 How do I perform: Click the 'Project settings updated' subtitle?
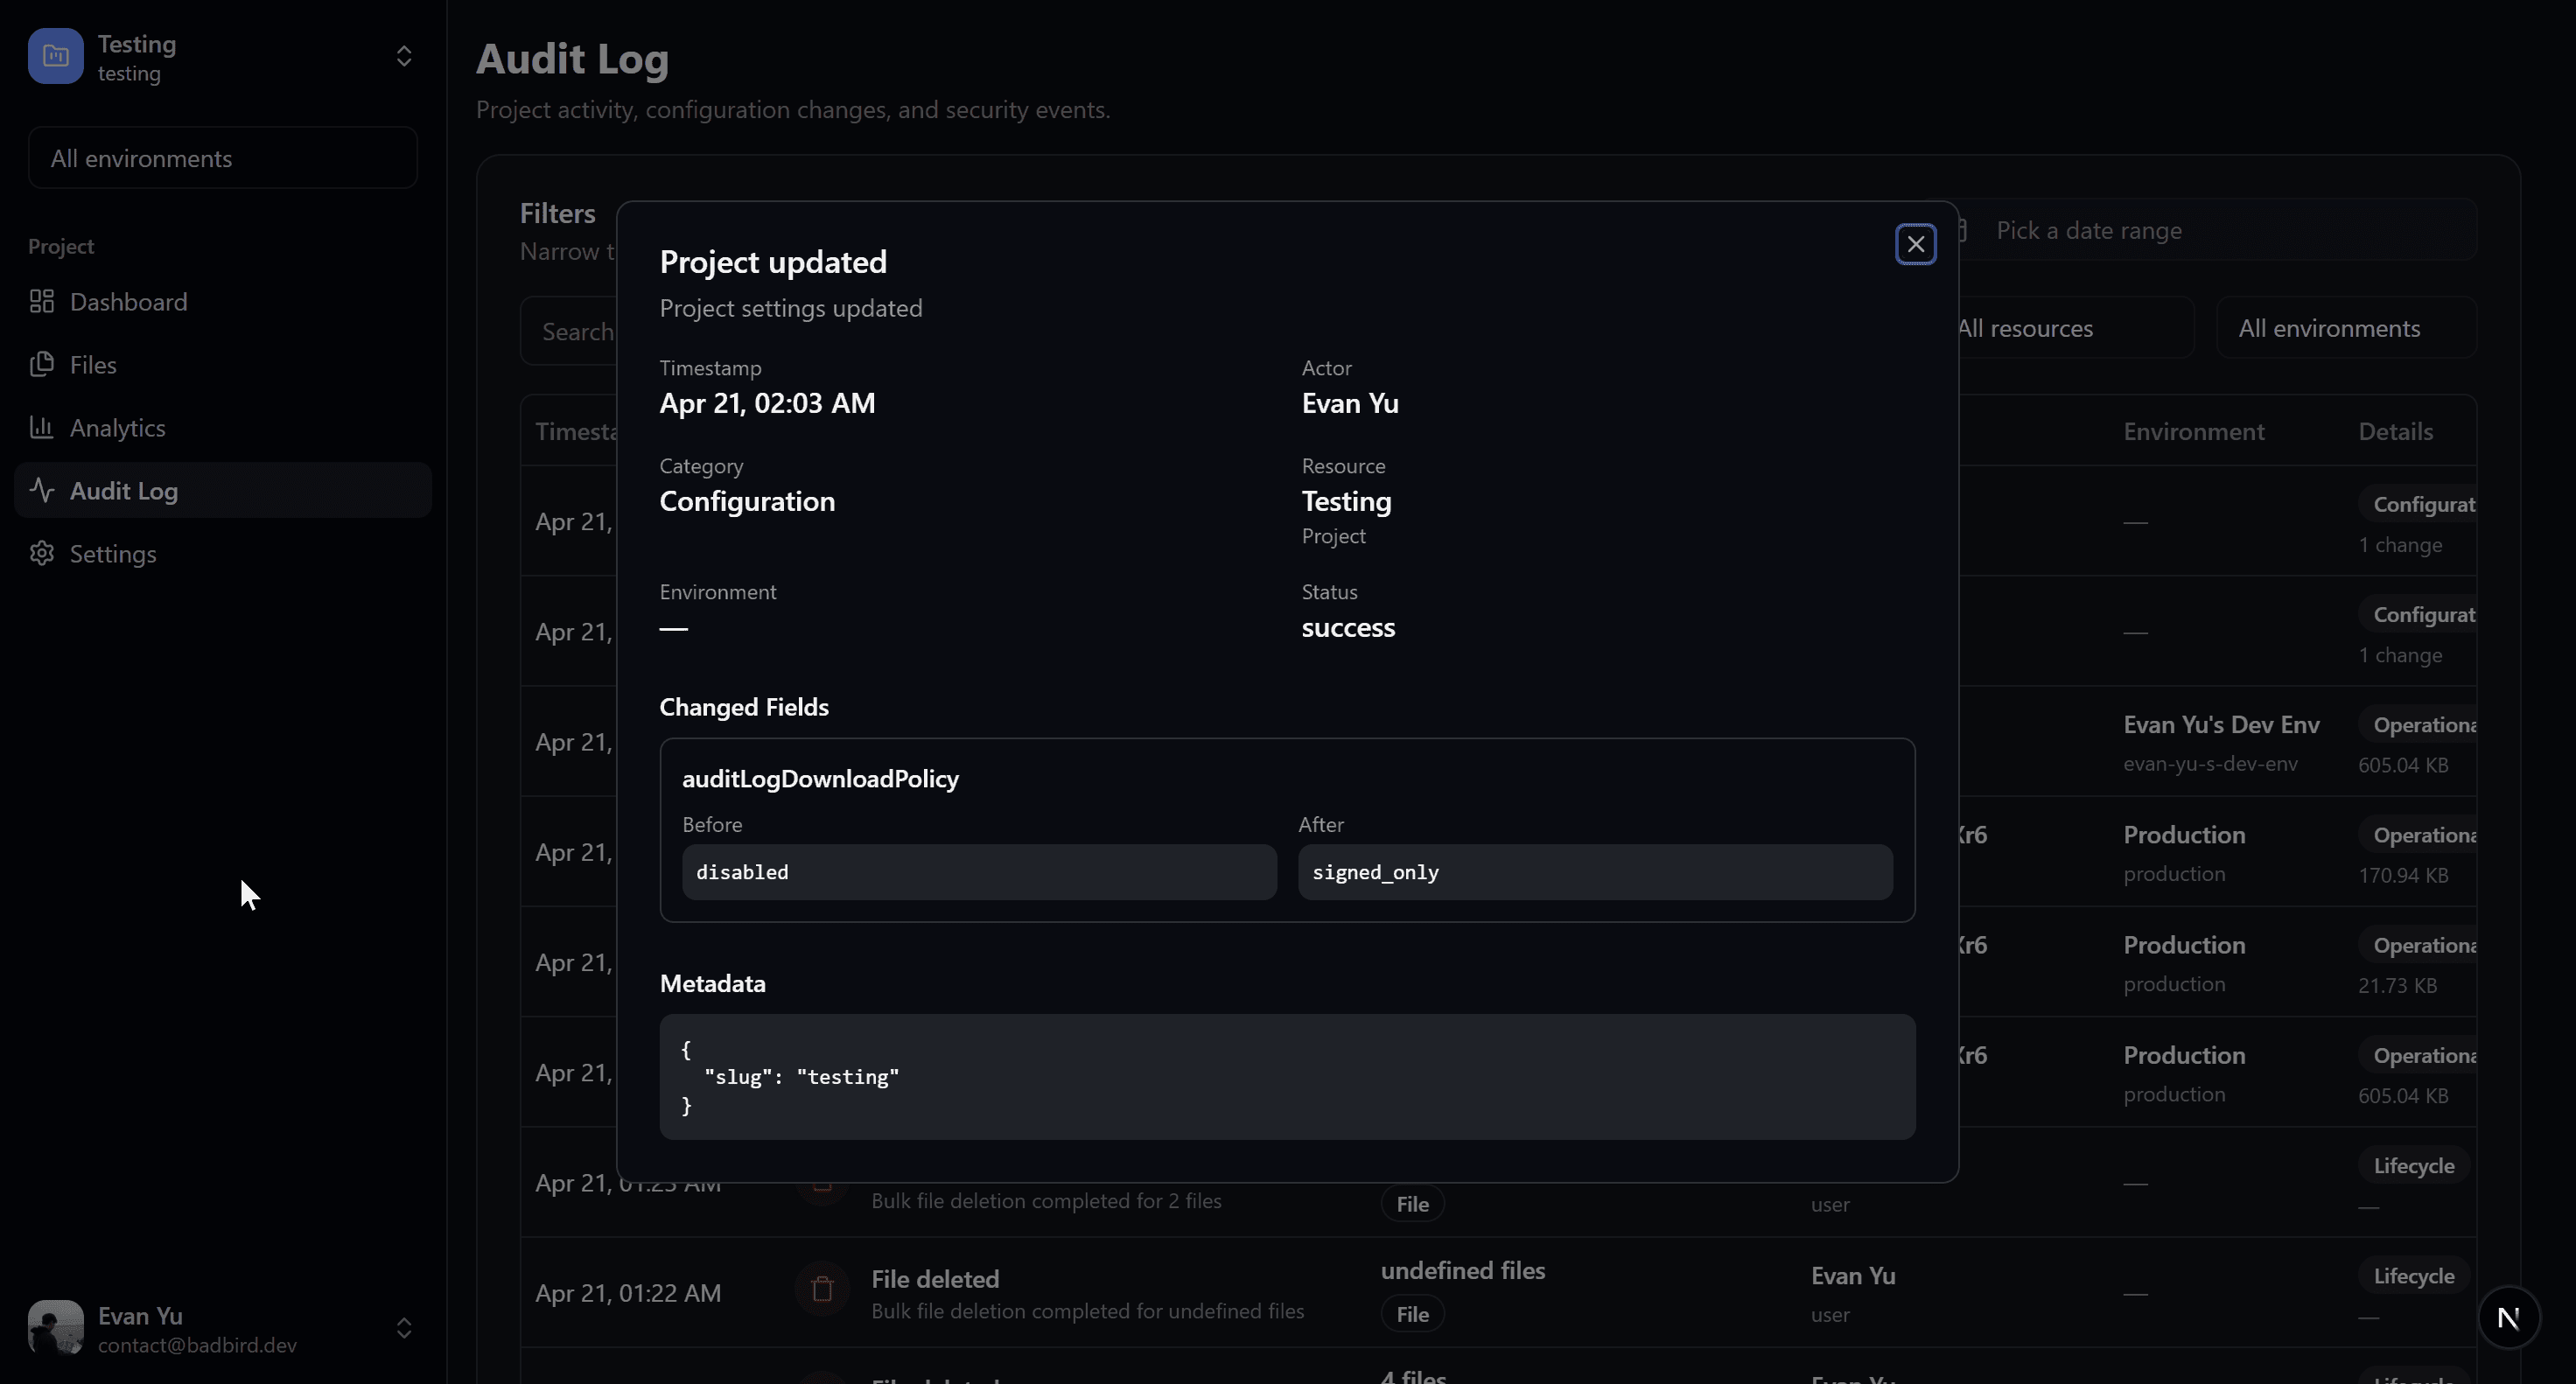(x=791, y=308)
